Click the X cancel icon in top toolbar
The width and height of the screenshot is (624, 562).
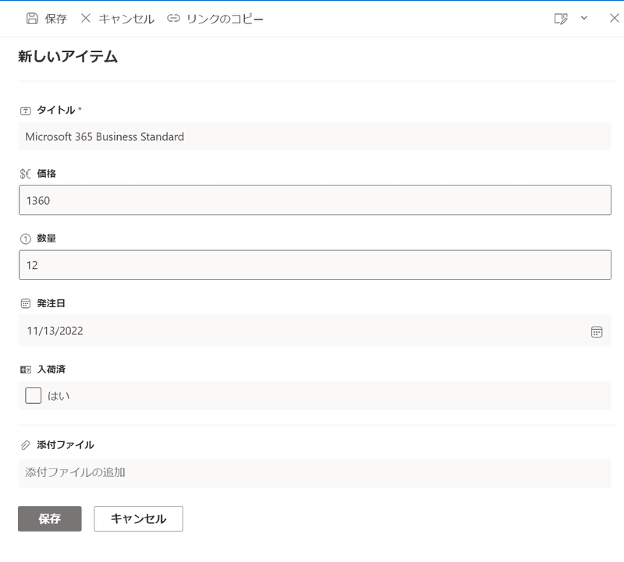(x=86, y=19)
